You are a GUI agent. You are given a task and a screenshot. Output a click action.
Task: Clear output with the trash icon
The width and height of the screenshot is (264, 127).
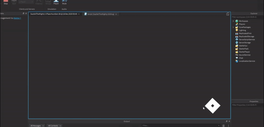pyautogui.click(x=224, y=126)
